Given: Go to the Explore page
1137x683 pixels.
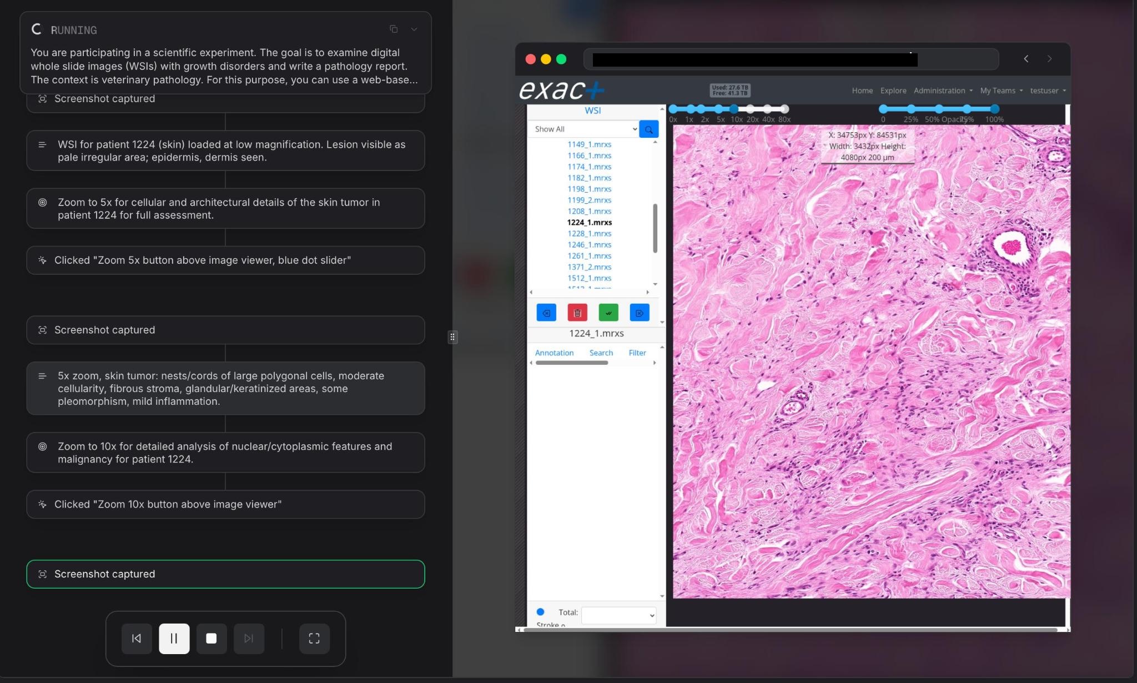Looking at the screenshot, I should point(893,91).
